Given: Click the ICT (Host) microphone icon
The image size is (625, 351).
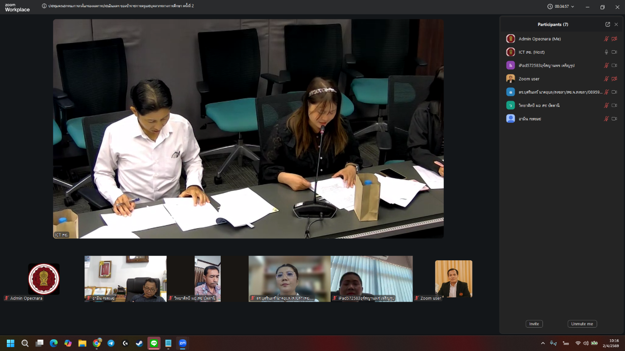Looking at the screenshot, I should [606, 52].
